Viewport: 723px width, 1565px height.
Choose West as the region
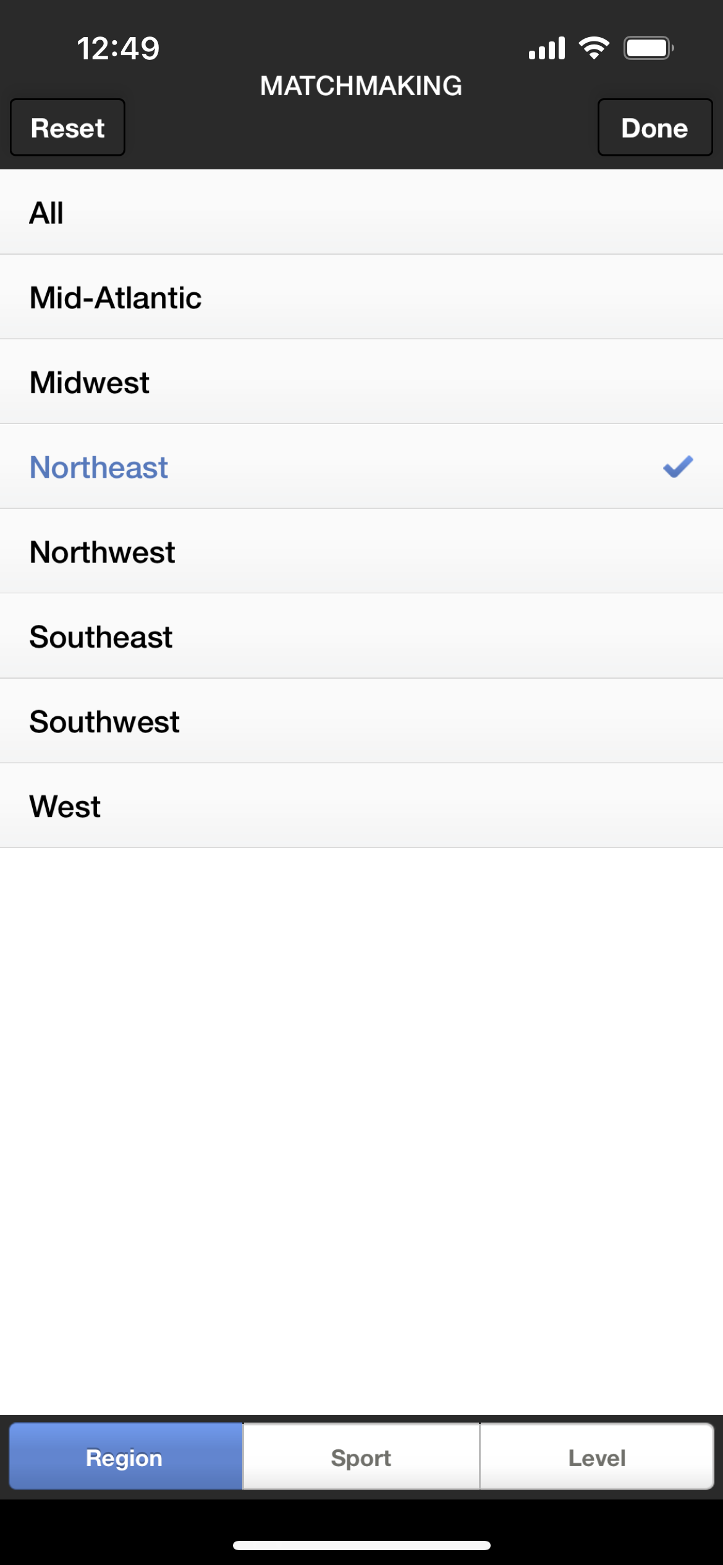tap(361, 805)
